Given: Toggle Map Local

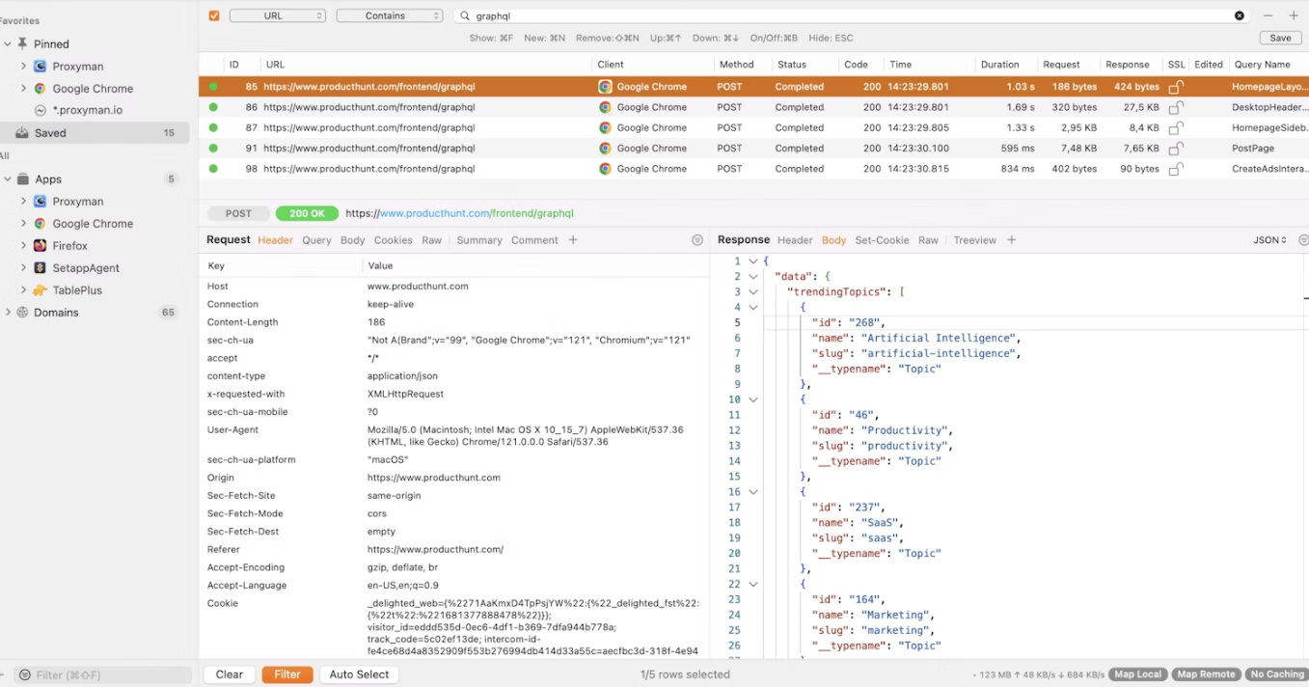Looking at the screenshot, I should point(1137,674).
